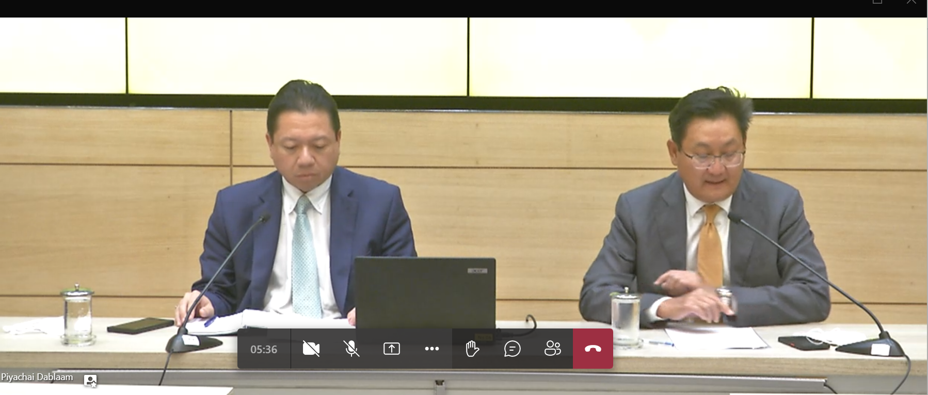
Task: Raise your hand in the meeting
Action: point(472,349)
